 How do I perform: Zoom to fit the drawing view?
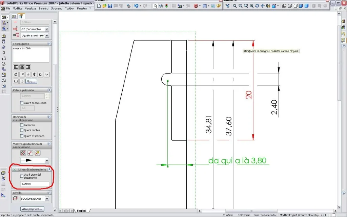234,6
